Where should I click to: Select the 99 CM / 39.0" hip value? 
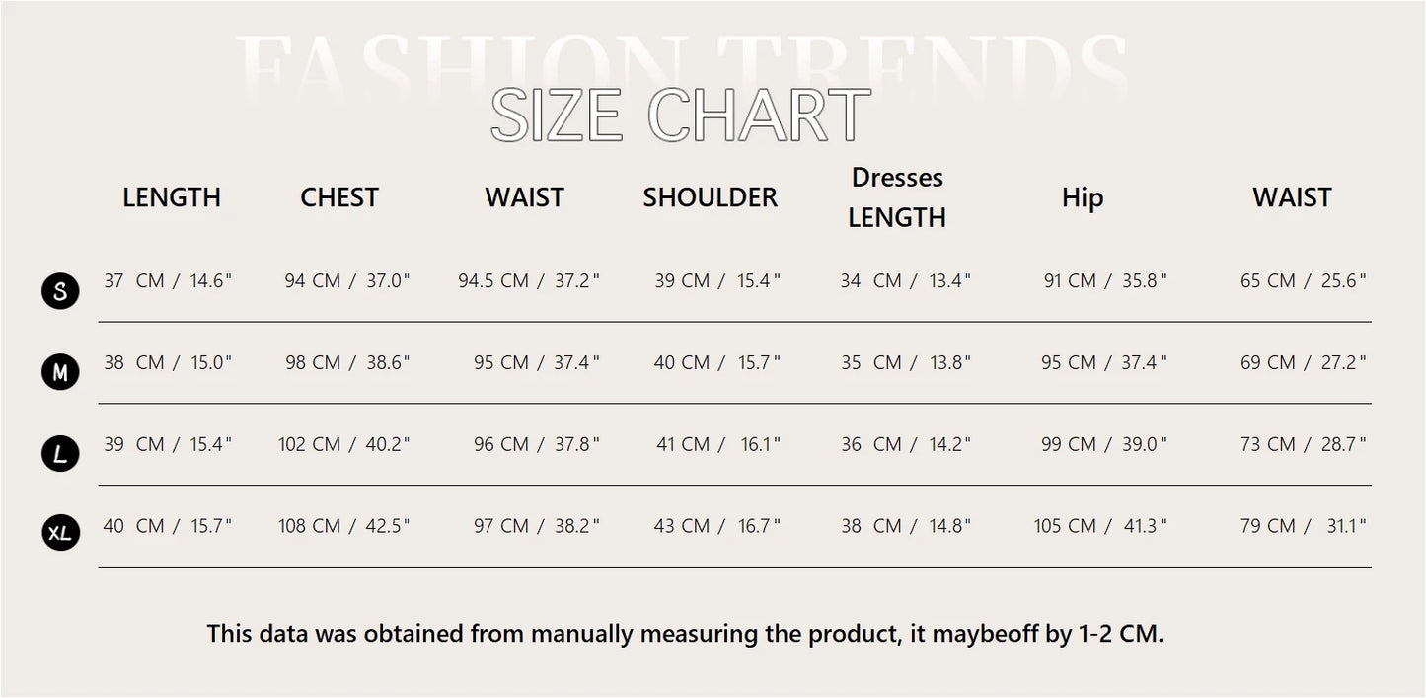(1103, 445)
